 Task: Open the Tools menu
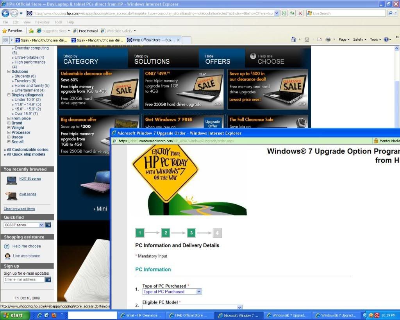[x=58, y=22]
